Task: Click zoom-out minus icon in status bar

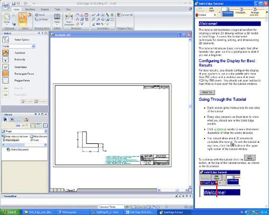Action: [x=158, y=207]
